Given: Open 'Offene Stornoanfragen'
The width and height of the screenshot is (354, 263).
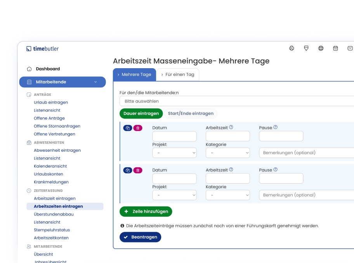Looking at the screenshot, I should (57, 126).
